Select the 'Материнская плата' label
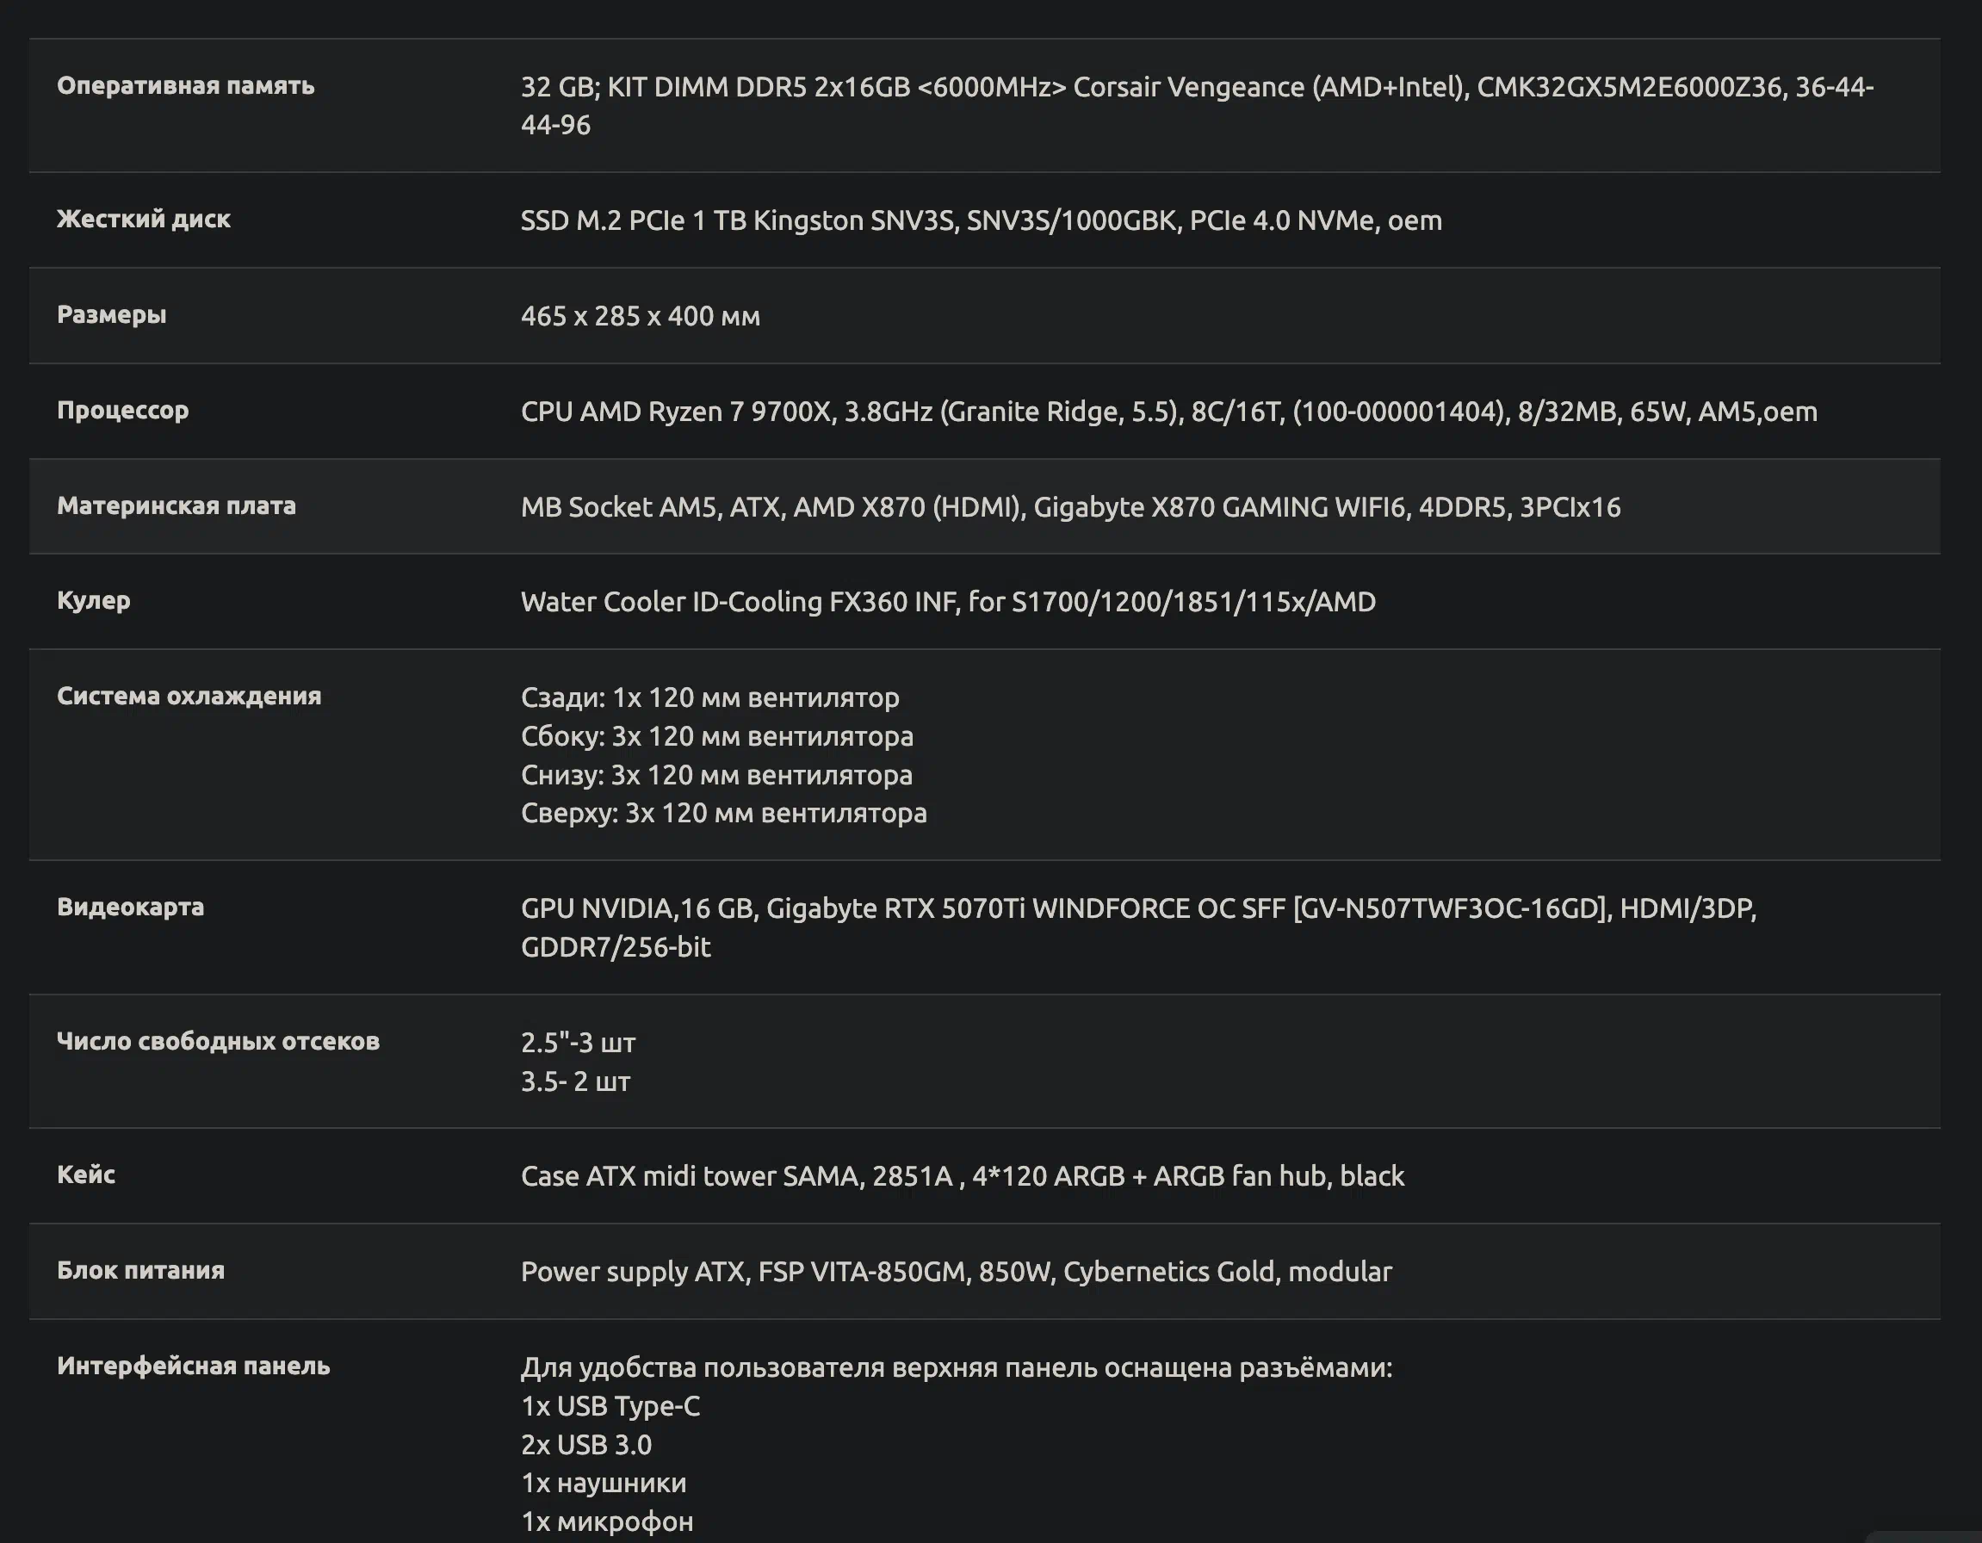The width and height of the screenshot is (1982, 1543). click(x=176, y=505)
